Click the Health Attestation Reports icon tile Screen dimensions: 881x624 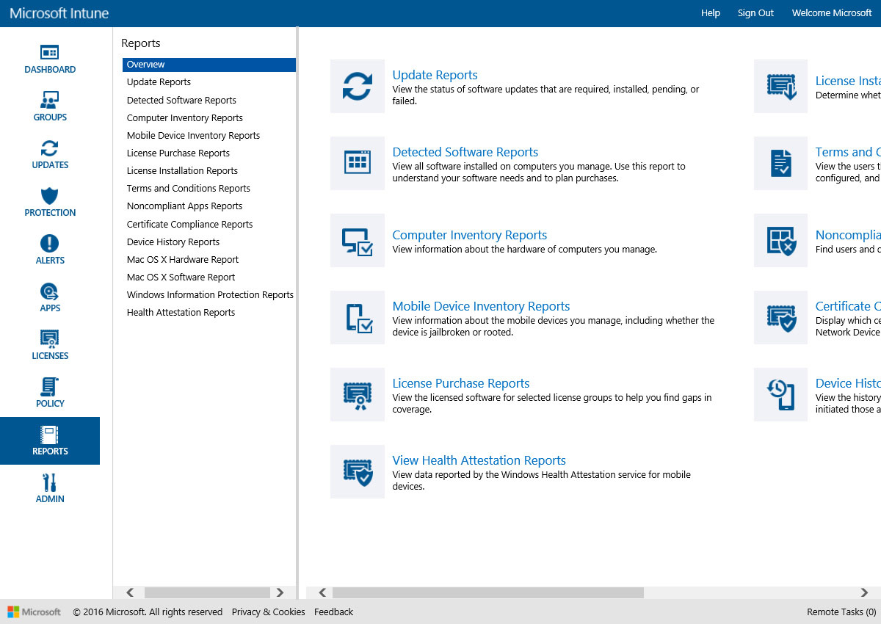pyautogui.click(x=358, y=471)
